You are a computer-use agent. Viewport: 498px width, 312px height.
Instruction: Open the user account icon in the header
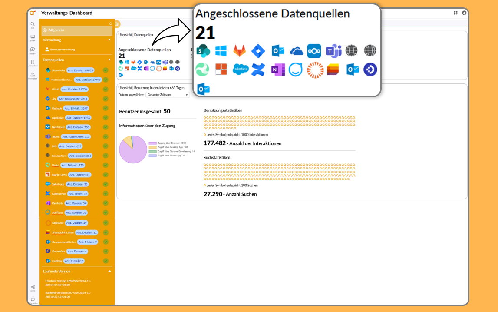tap(464, 13)
